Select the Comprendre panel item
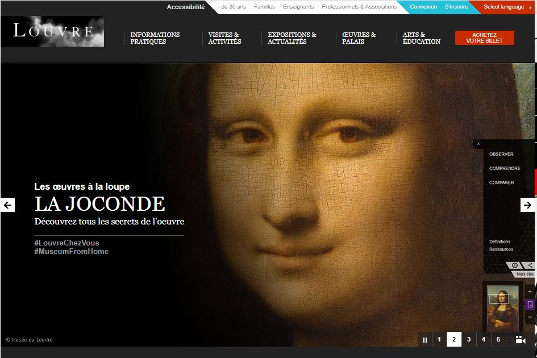This screenshot has height=358, width=537. (x=505, y=168)
